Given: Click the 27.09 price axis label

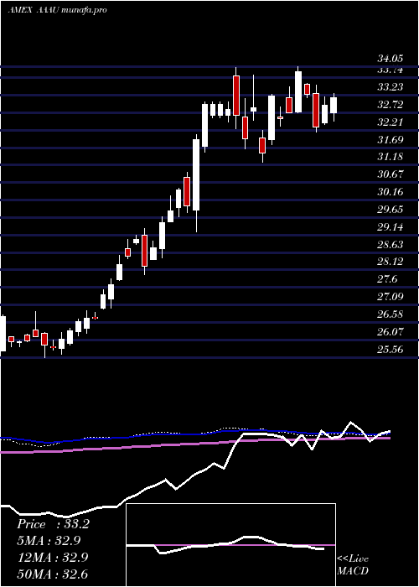Looking at the screenshot, I should click(390, 297).
